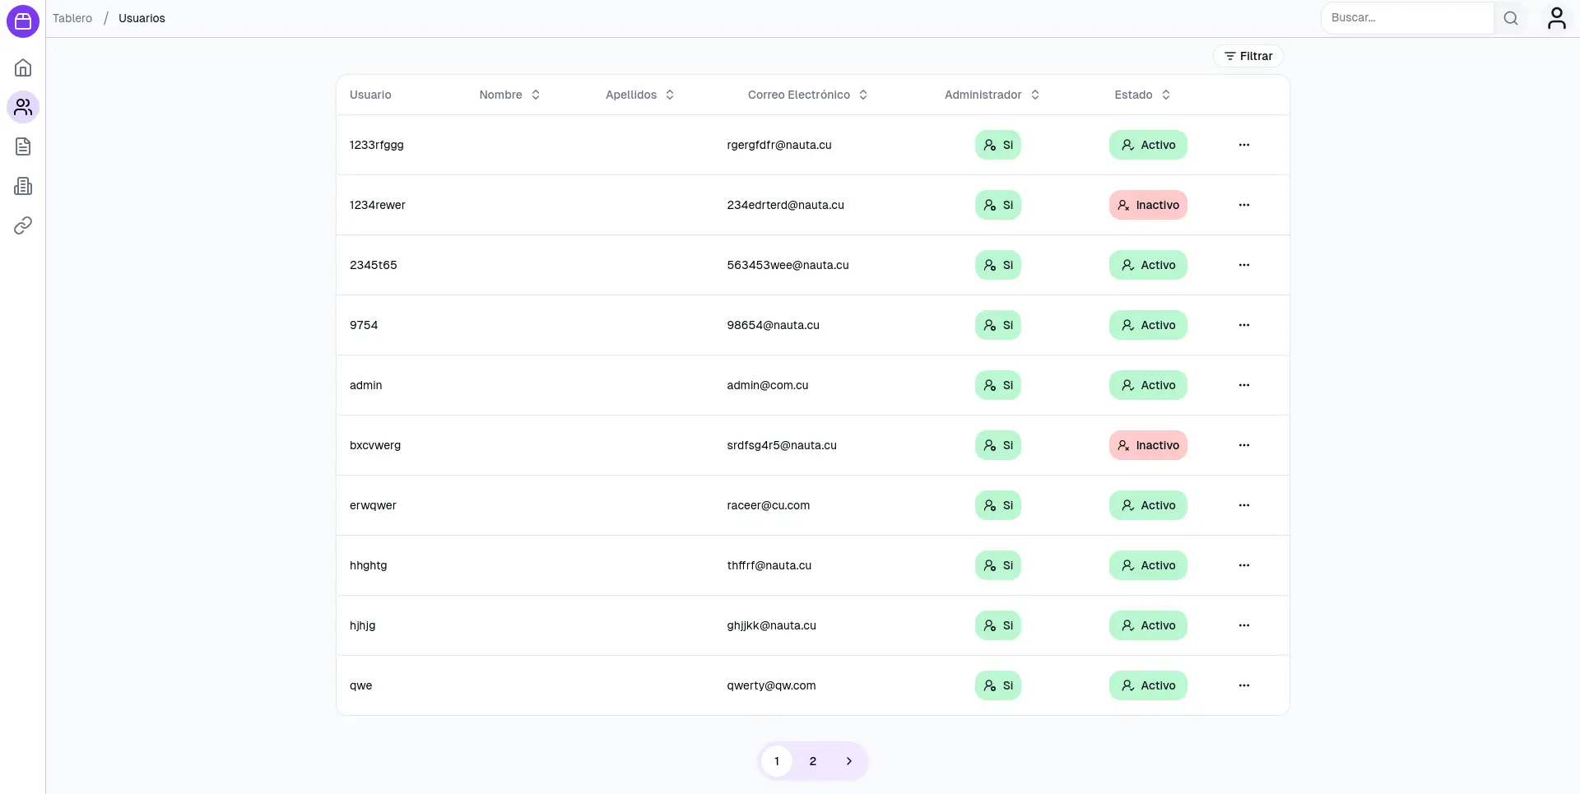Click Activo badge for hjhjg
The image size is (1580, 794).
click(1148, 625)
